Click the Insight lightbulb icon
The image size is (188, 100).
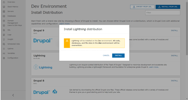[4, 39]
